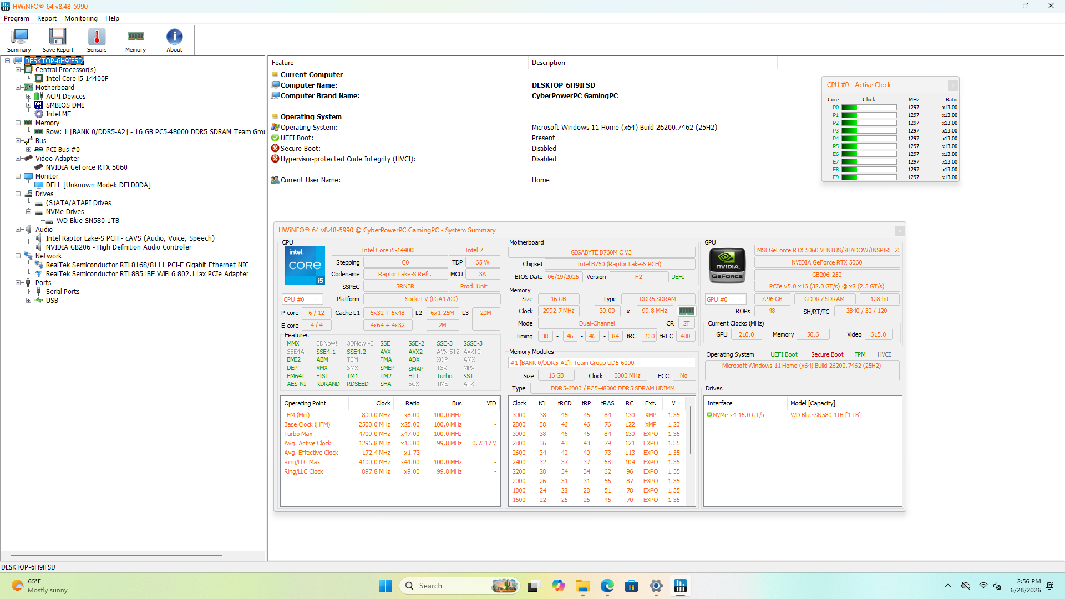The width and height of the screenshot is (1065, 599).
Task: Click the HVCI red X status icon
Action: click(275, 159)
